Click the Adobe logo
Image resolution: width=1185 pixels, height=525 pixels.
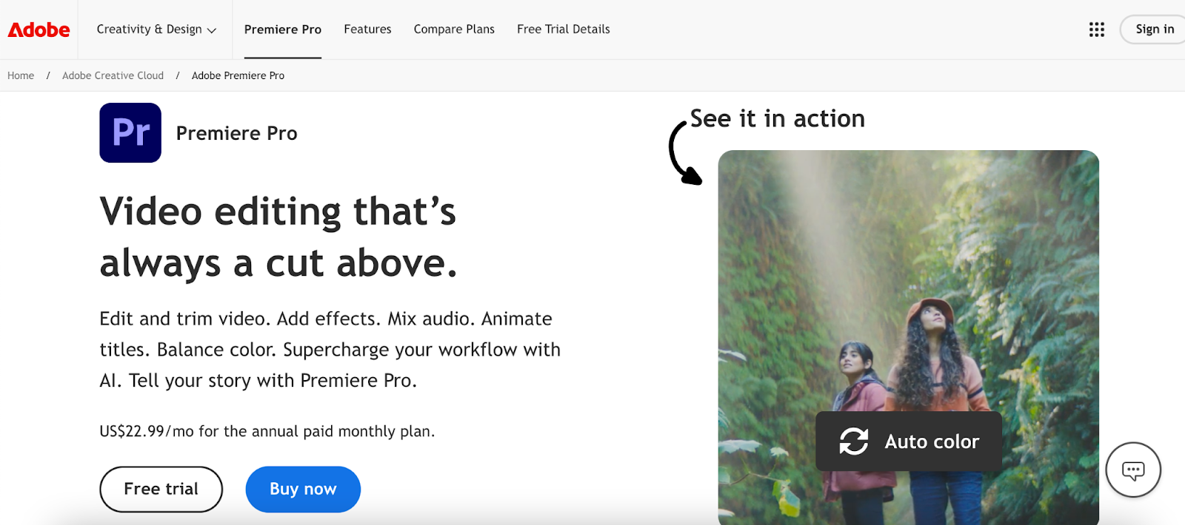coord(39,30)
